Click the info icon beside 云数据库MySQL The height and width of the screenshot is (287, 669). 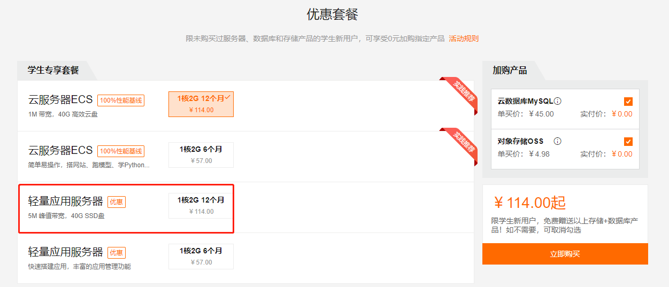coord(558,101)
